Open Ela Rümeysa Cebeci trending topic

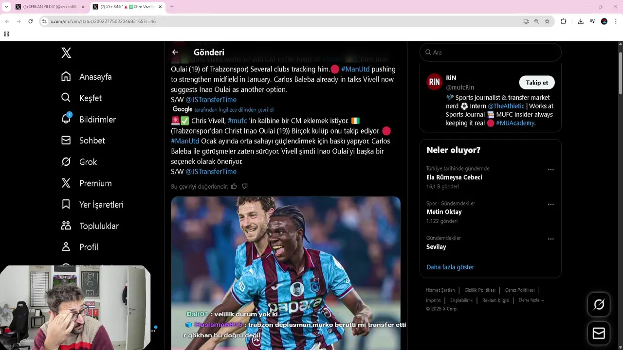pyautogui.click(x=454, y=177)
